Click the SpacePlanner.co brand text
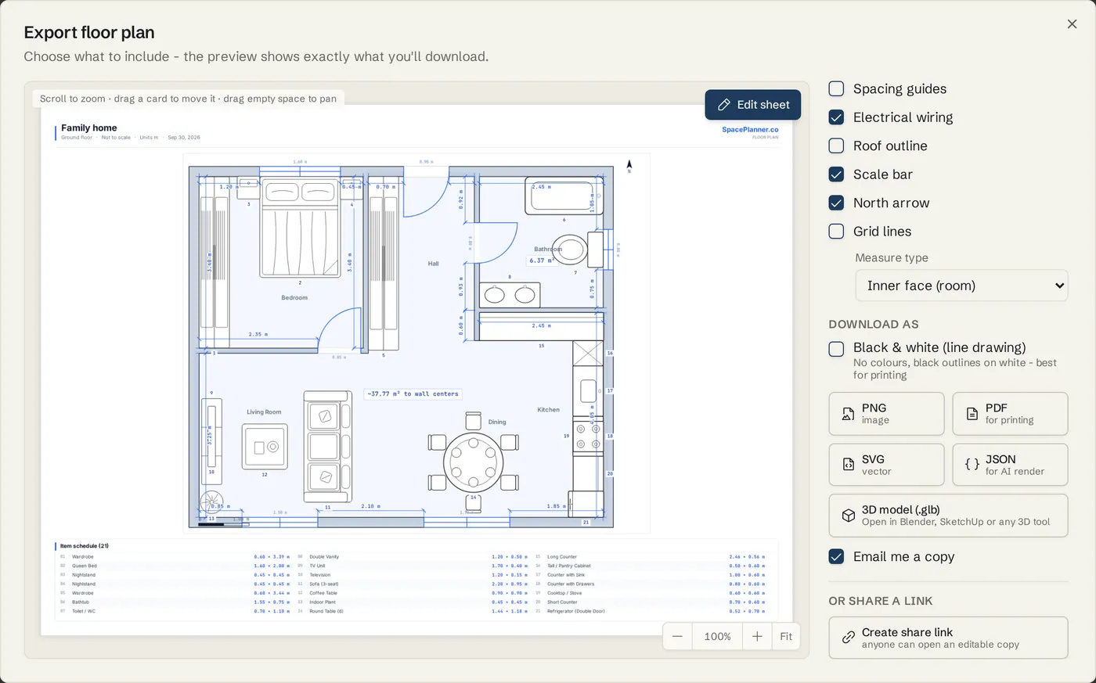 tap(750, 130)
